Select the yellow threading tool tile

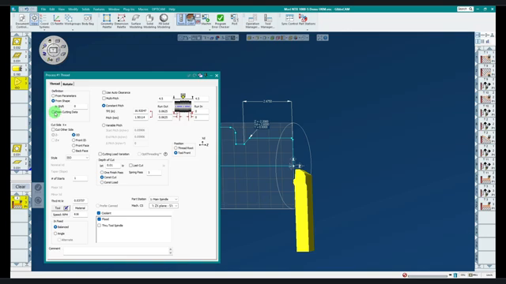pyautogui.click(x=17, y=83)
